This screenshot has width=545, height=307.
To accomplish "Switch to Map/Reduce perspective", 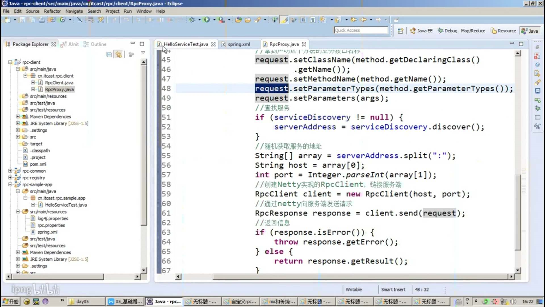I will (473, 31).
